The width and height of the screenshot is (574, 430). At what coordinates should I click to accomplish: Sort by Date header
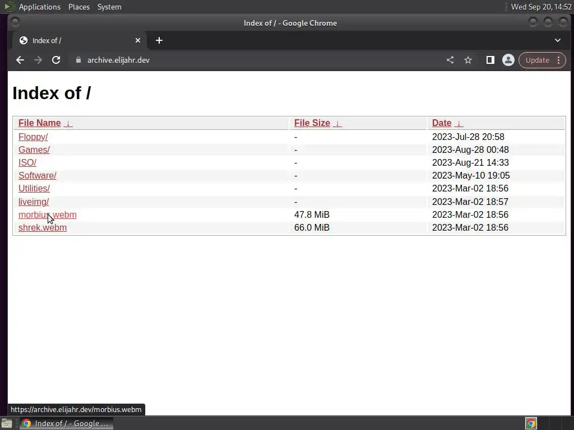(x=442, y=123)
